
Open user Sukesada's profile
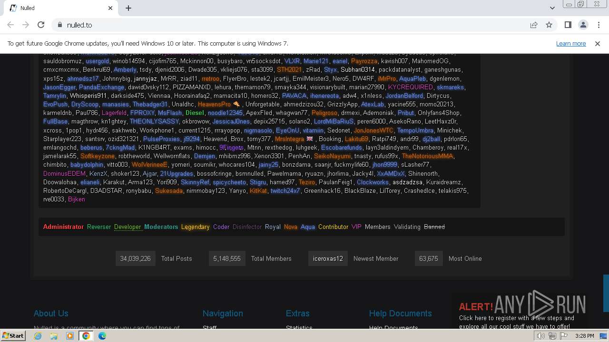click(169, 190)
